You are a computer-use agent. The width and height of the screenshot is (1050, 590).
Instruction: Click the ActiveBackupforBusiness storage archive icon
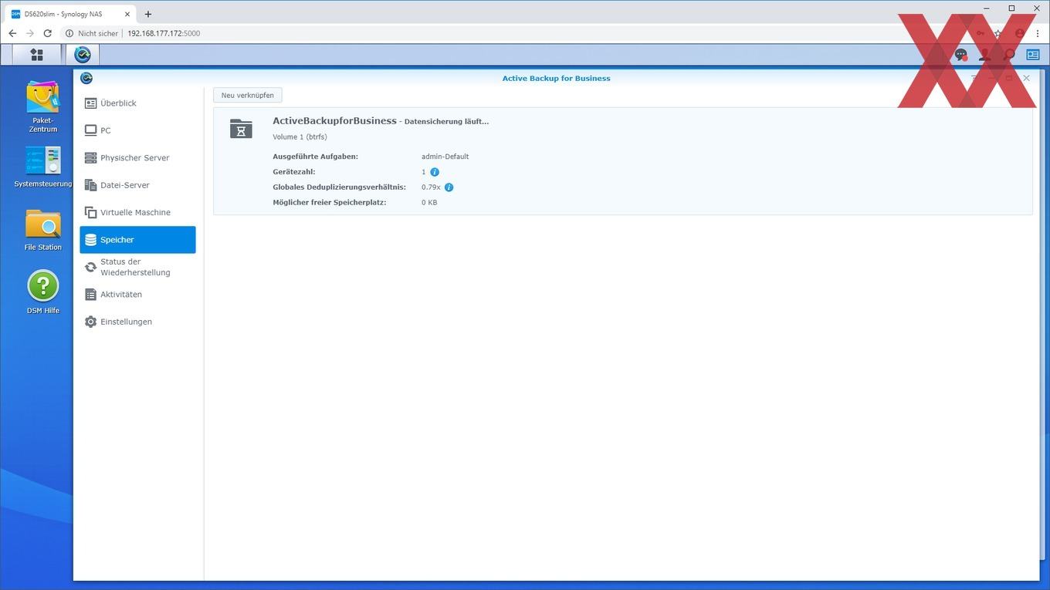[241, 129]
